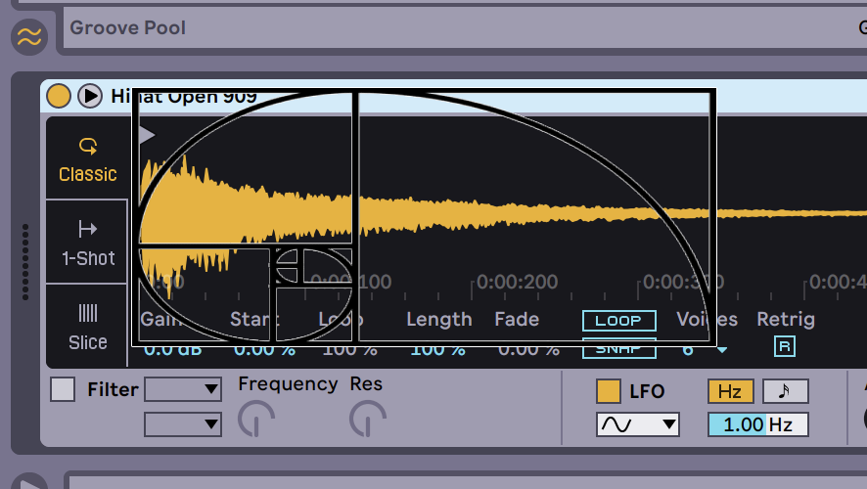Click the Filter Frequency knob
This screenshot has height=489, width=867.
pos(256,419)
